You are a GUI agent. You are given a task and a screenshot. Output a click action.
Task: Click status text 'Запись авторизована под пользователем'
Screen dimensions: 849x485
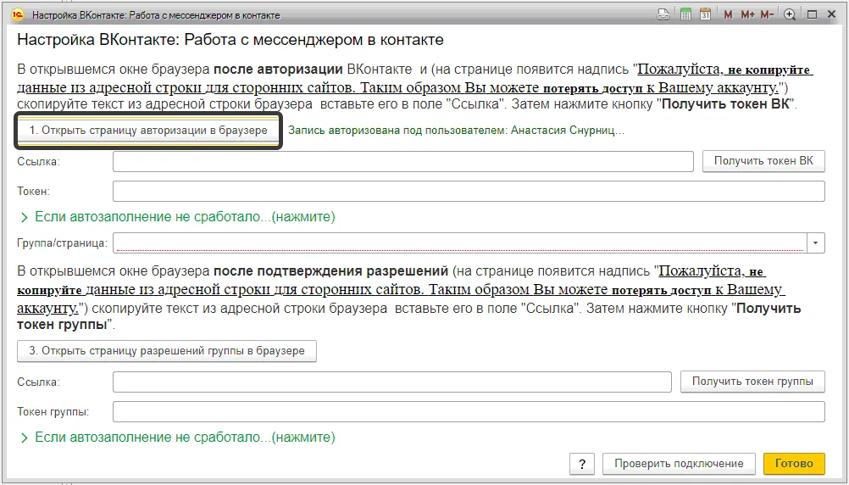[x=457, y=131]
